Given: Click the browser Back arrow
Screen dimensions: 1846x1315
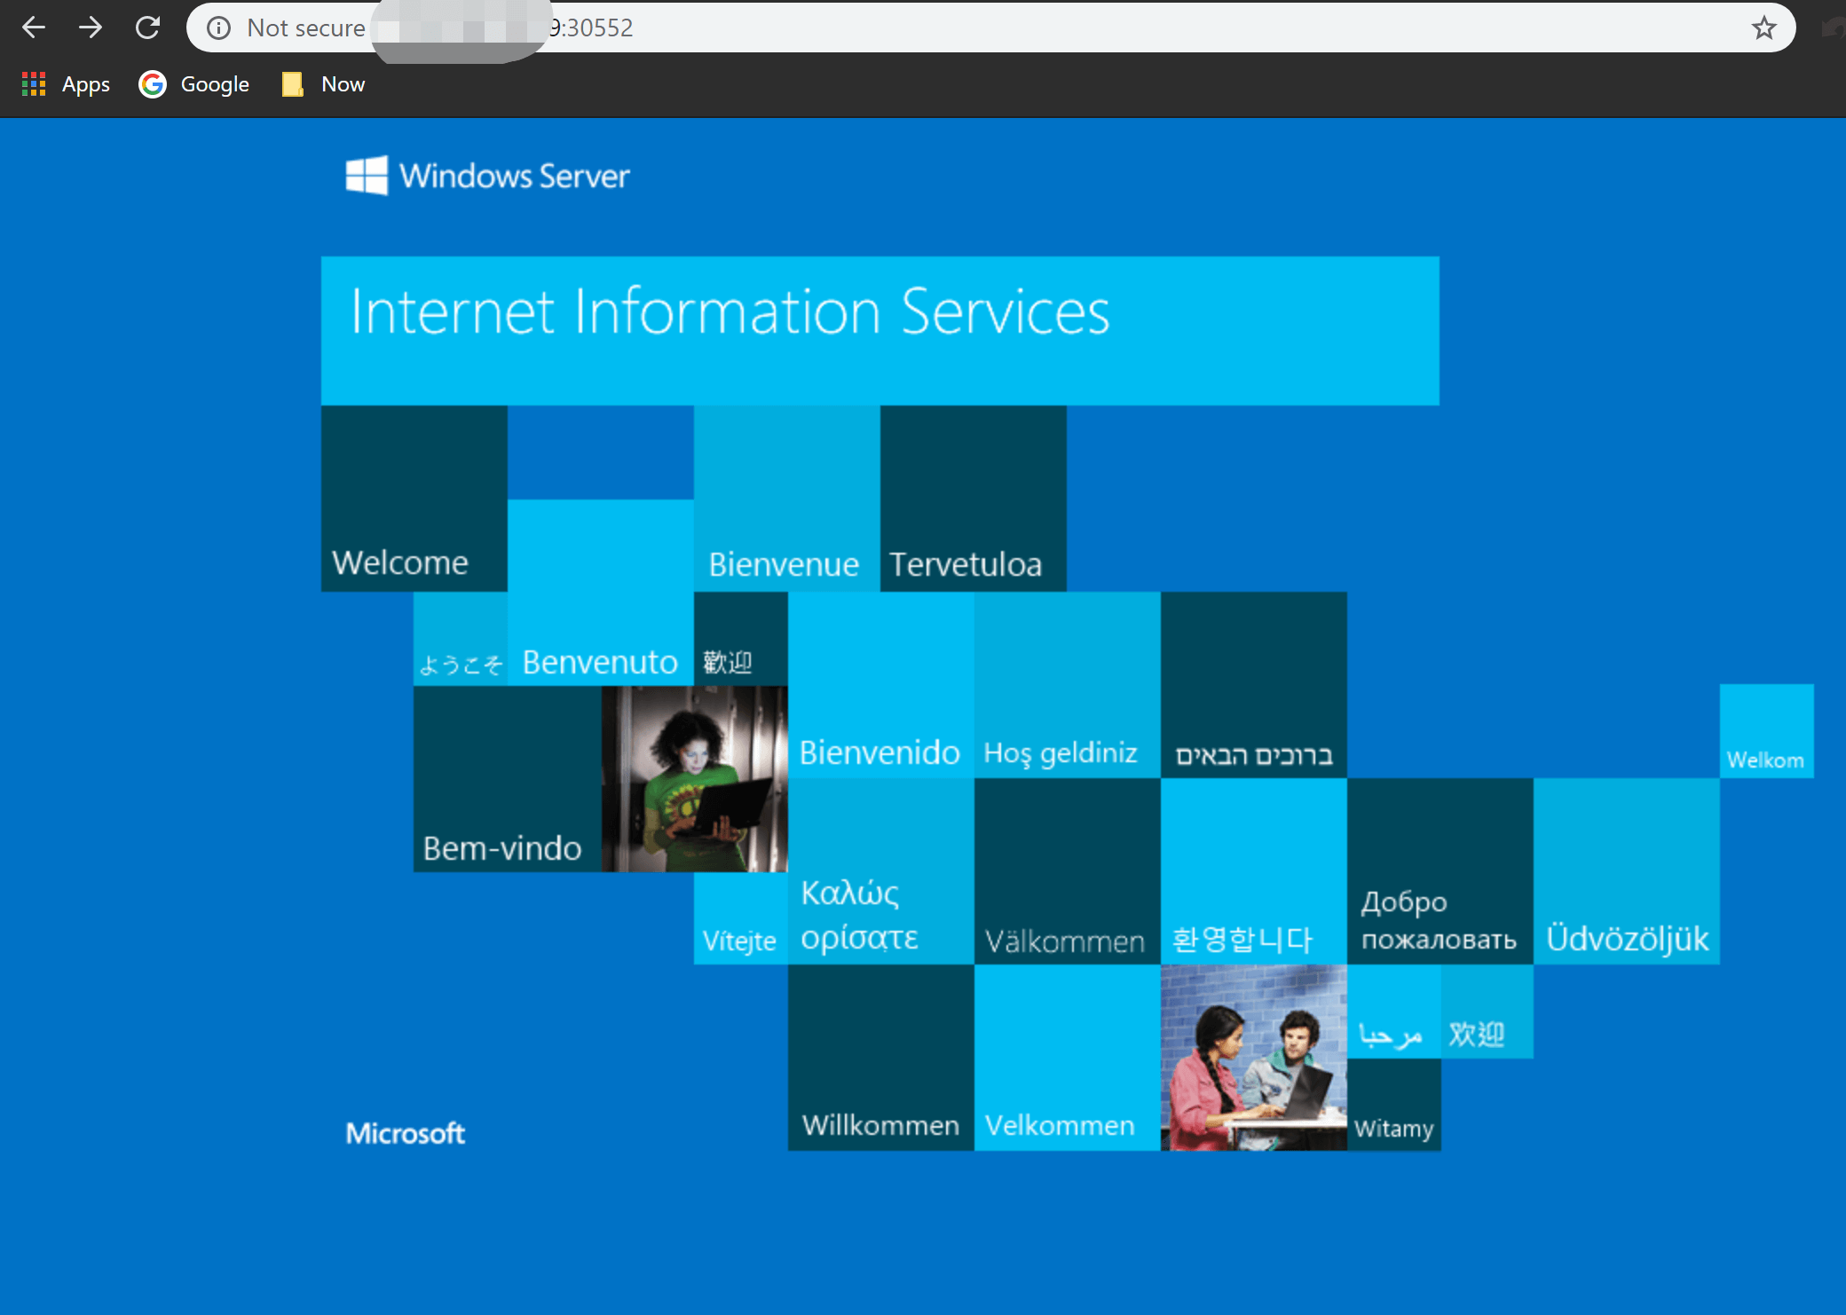Looking at the screenshot, I should click(x=34, y=28).
